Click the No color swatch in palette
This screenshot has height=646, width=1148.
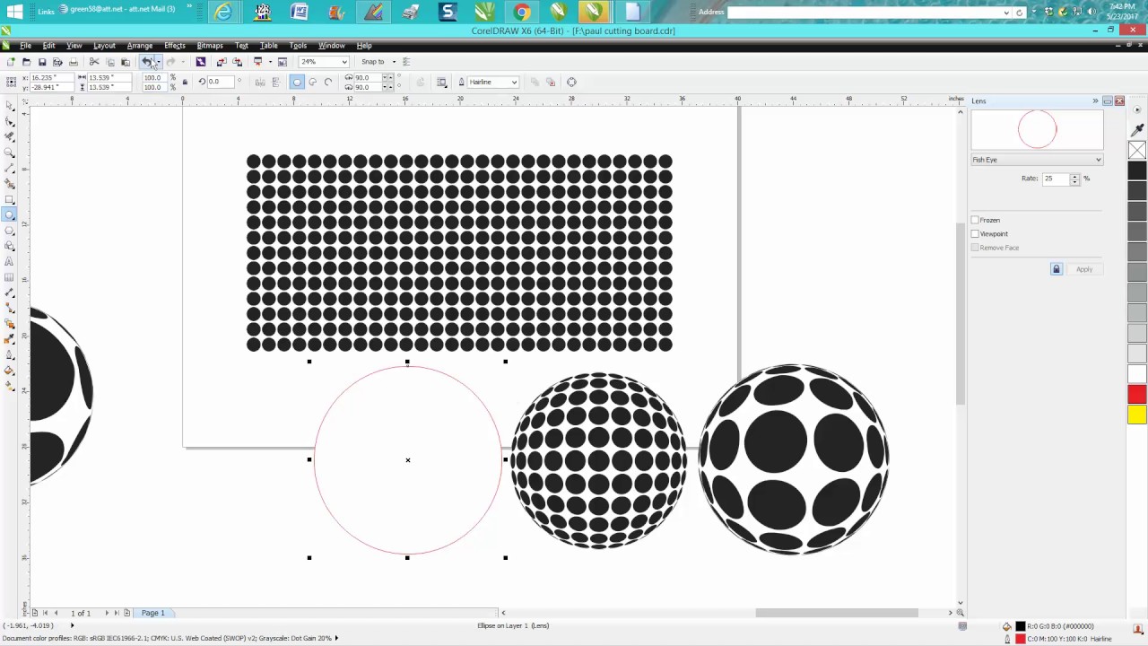coord(1137,151)
